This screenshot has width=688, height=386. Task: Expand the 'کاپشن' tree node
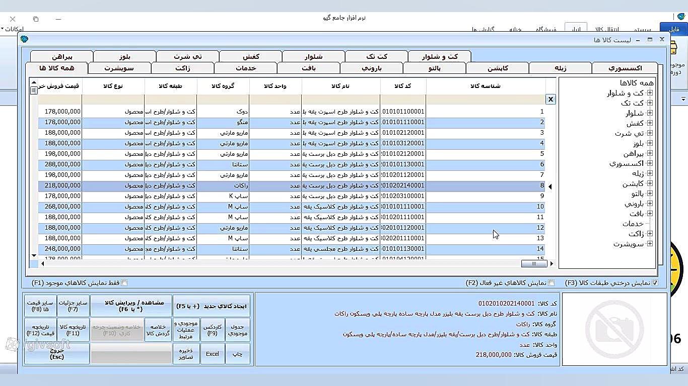[650, 183]
